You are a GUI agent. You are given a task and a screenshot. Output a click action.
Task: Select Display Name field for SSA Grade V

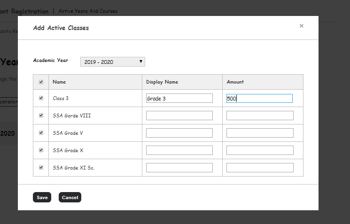(x=179, y=133)
